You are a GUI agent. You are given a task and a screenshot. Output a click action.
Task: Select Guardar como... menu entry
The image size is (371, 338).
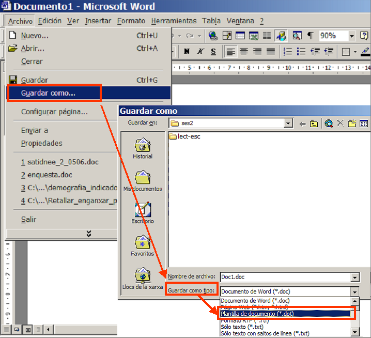coord(88,93)
